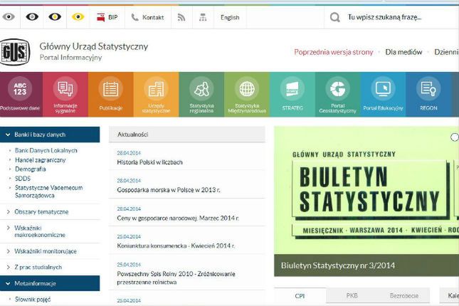Image resolution: width=459 pixels, height=306 pixels.
Task: Select the gray eye default contrast icon
Action: [x=9, y=17]
